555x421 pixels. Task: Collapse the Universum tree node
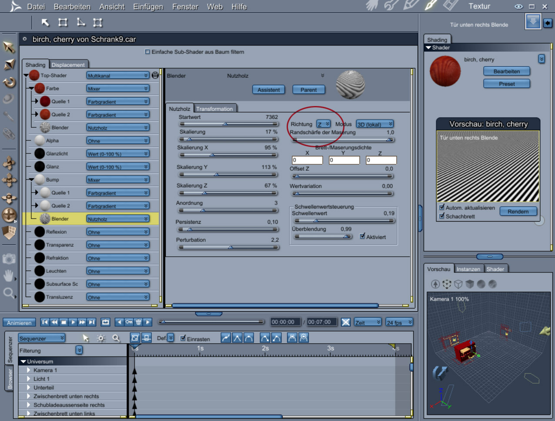(x=23, y=361)
